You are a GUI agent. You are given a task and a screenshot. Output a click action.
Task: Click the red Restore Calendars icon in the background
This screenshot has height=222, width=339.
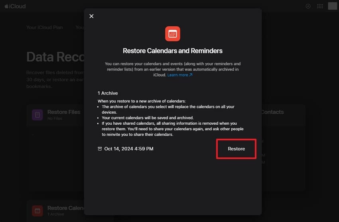click(x=37, y=211)
